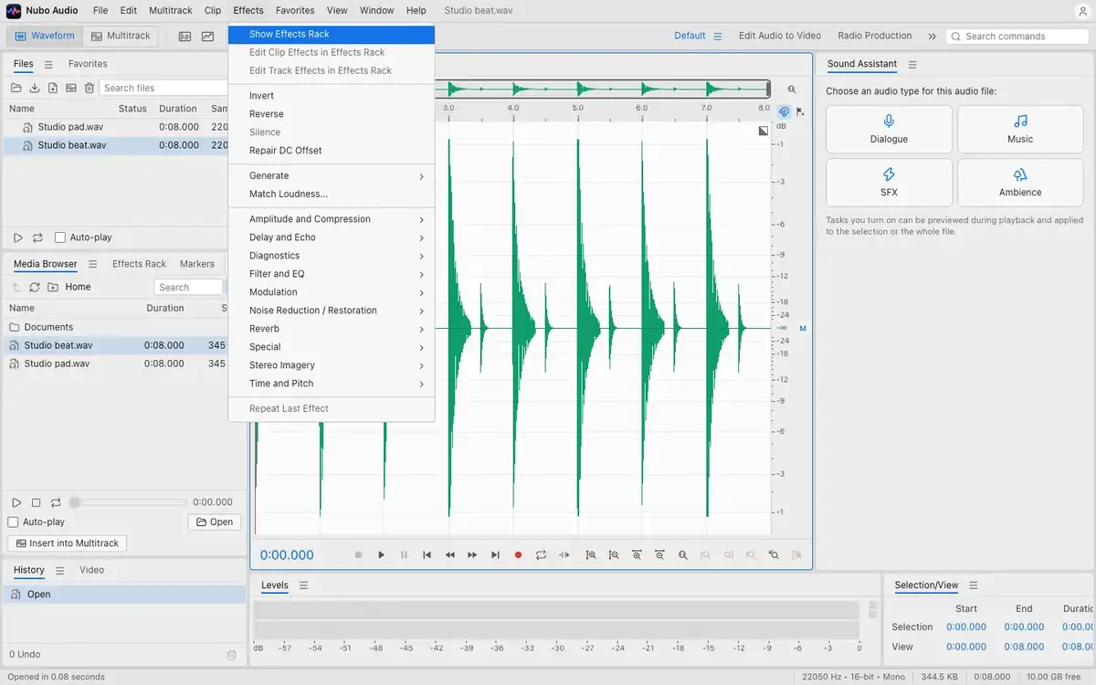Switch to Waveform editor view
1096x685 pixels.
(x=45, y=36)
